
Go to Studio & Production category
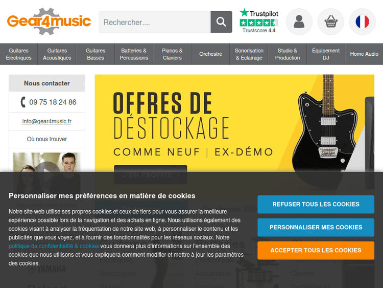pyautogui.click(x=287, y=54)
